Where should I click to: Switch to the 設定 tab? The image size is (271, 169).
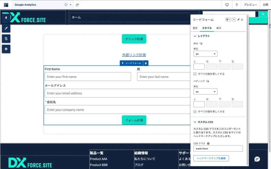(x=195, y=28)
